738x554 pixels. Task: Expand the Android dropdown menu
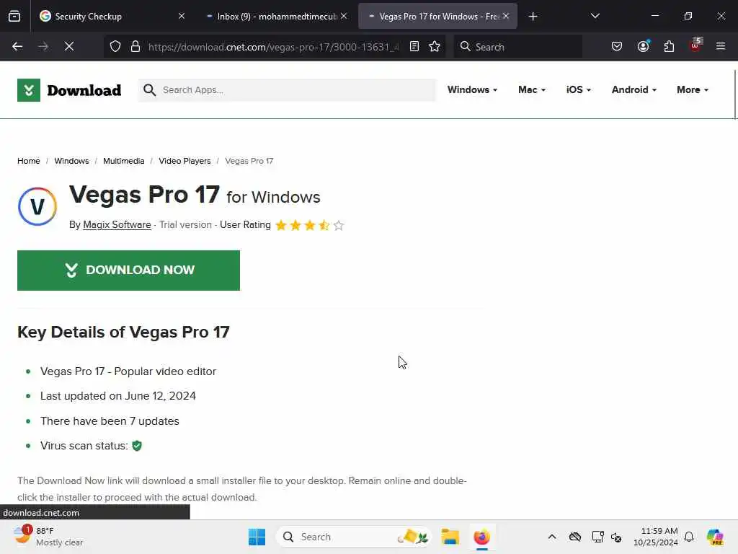pyautogui.click(x=634, y=90)
